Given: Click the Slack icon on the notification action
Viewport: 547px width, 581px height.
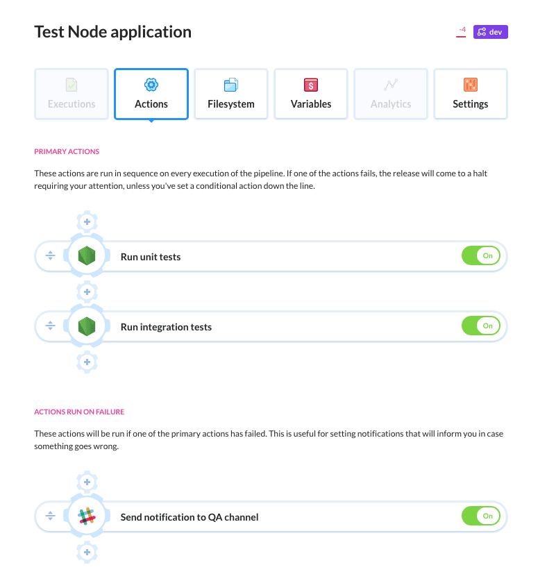Looking at the screenshot, I should click(x=87, y=516).
